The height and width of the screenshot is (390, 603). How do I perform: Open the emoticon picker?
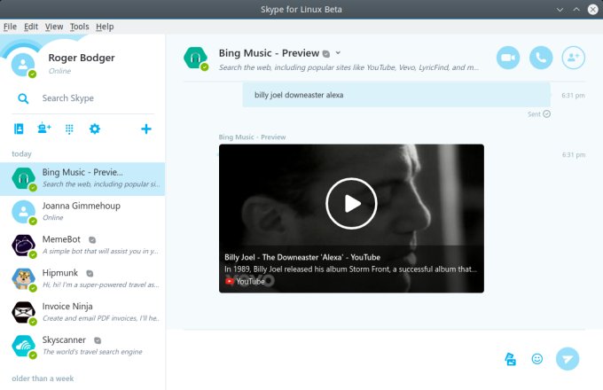coord(536,358)
